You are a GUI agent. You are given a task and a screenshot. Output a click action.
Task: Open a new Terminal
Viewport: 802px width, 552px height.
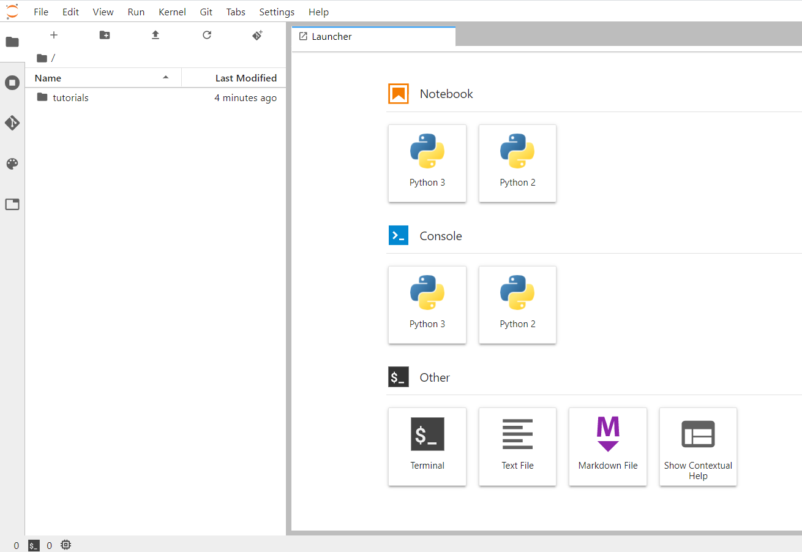[x=427, y=447]
